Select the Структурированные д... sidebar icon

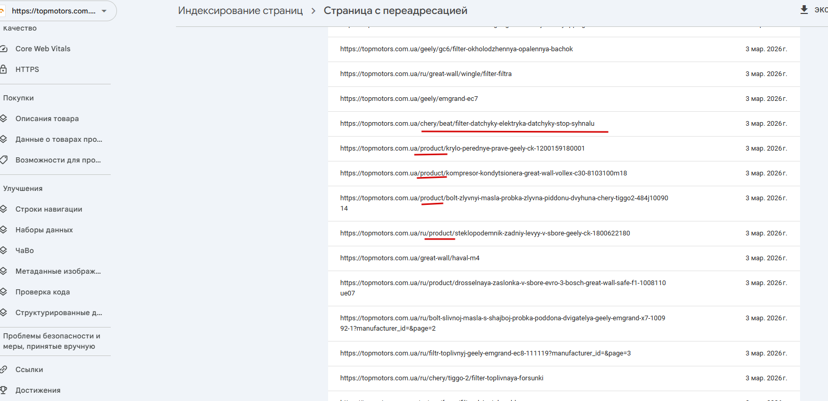coord(3,313)
